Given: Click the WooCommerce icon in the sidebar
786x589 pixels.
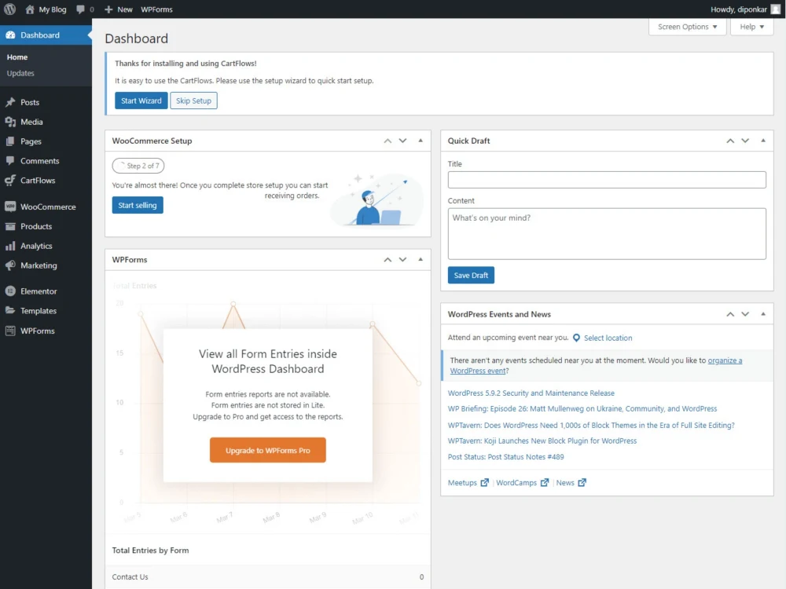Looking at the screenshot, I should [x=10, y=207].
